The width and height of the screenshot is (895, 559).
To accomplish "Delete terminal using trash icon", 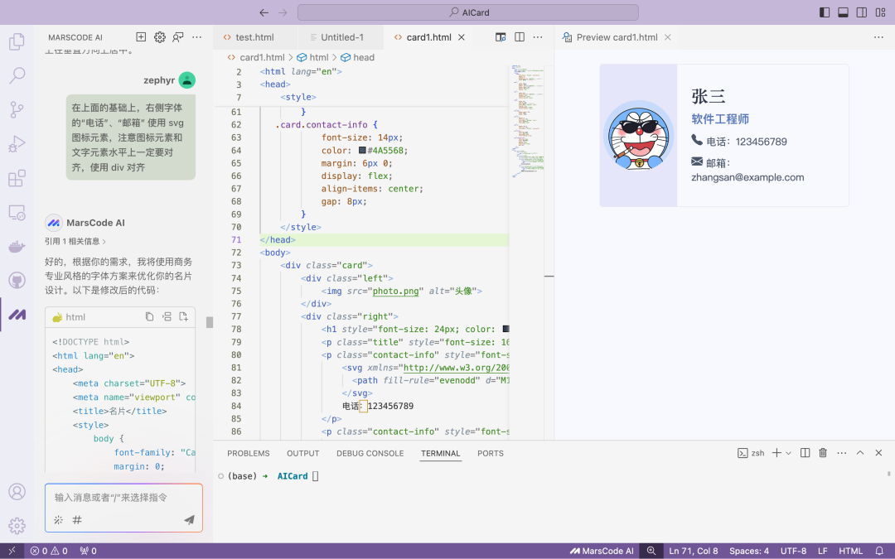I will (823, 453).
